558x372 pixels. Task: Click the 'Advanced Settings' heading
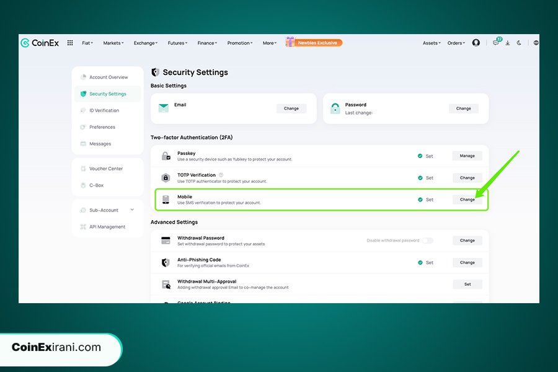(x=174, y=222)
